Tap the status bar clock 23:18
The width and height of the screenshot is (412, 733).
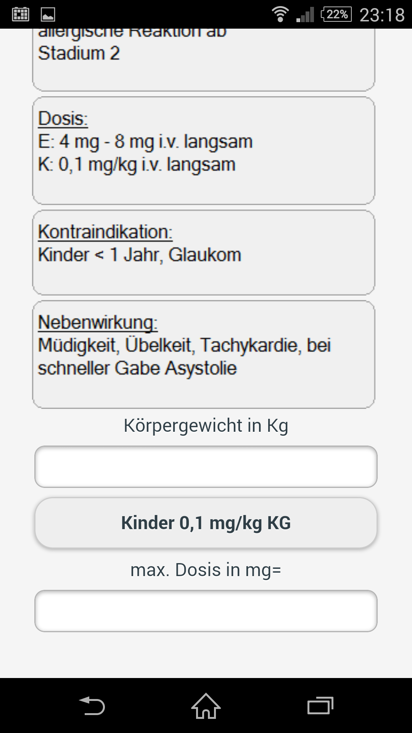coord(382,15)
